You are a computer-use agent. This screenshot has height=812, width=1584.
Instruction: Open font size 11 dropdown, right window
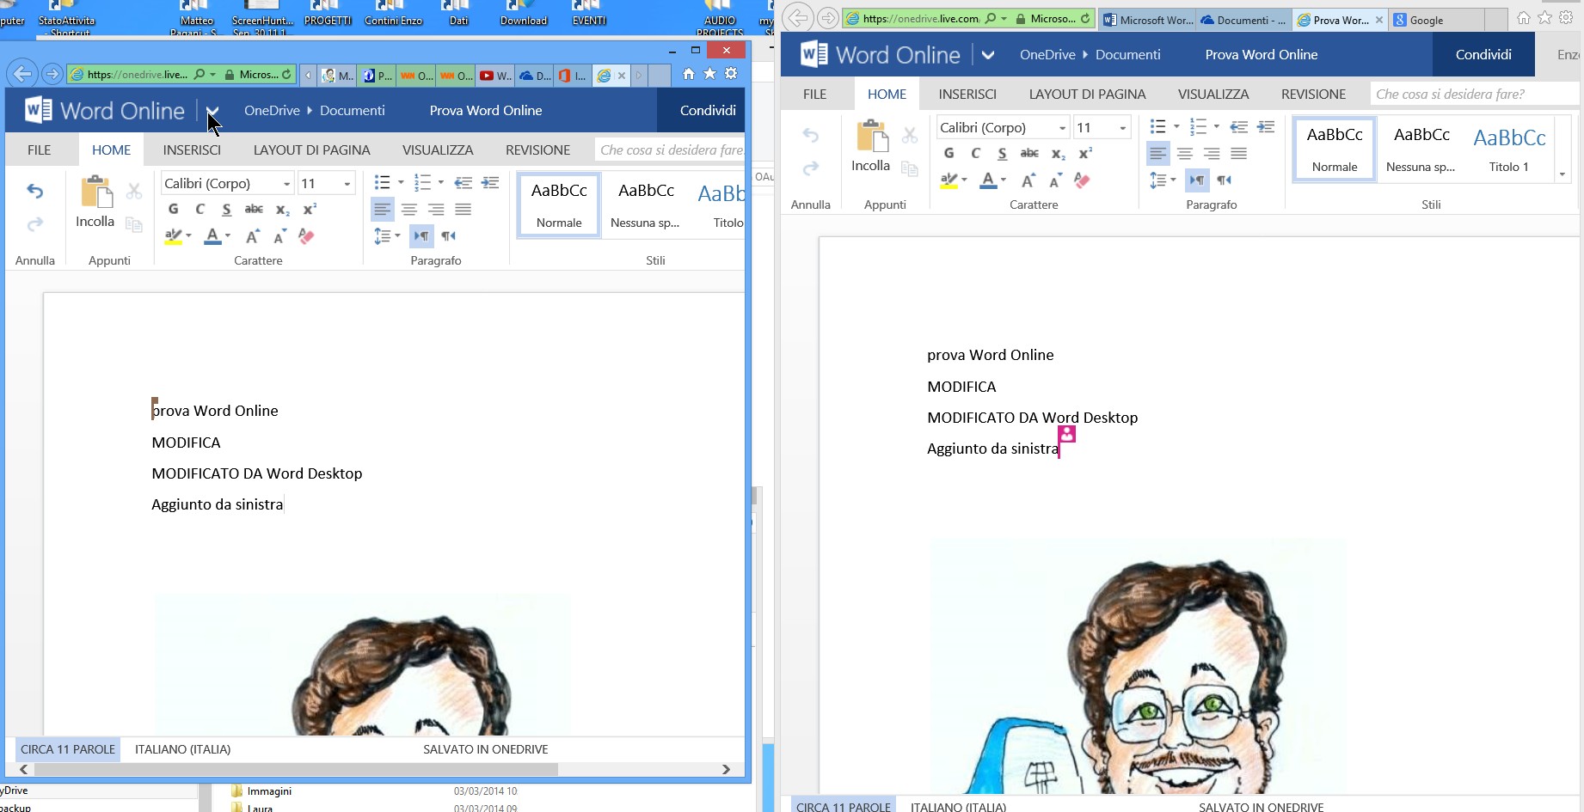pyautogui.click(x=1122, y=128)
